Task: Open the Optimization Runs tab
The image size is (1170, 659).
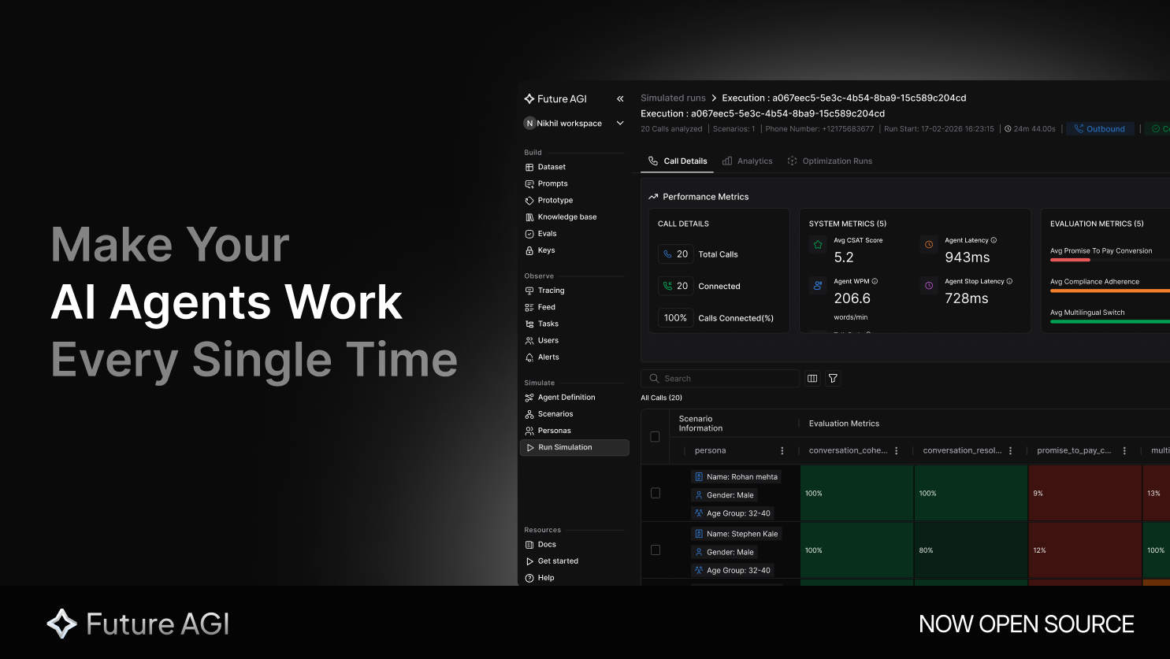Action: coord(830,161)
